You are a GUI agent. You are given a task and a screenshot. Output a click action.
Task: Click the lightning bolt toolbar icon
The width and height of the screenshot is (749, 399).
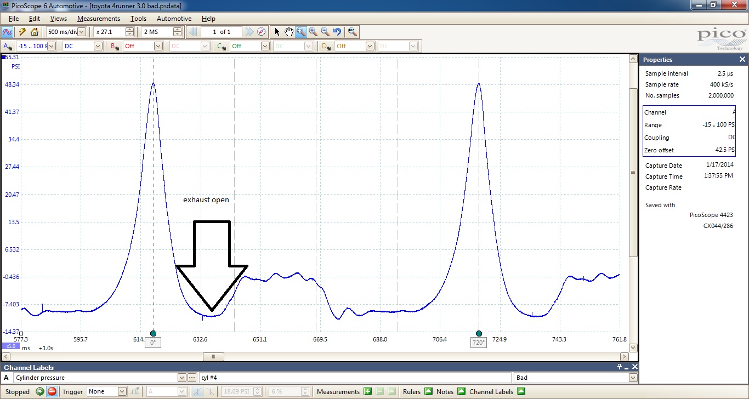[x=22, y=32]
